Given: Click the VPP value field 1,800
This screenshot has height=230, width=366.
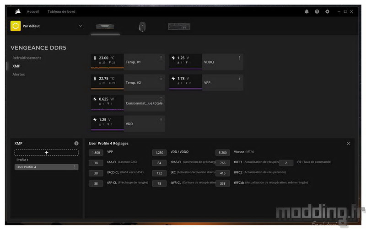Looking at the screenshot, I should coord(96,153).
